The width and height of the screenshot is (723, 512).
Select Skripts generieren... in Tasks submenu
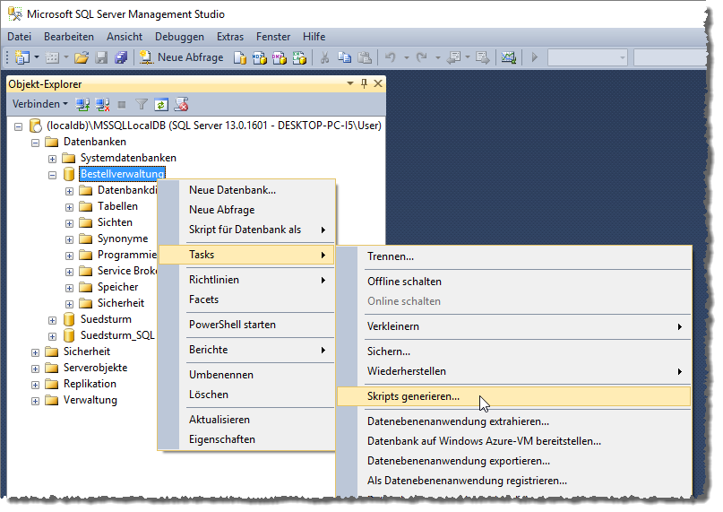point(413,396)
